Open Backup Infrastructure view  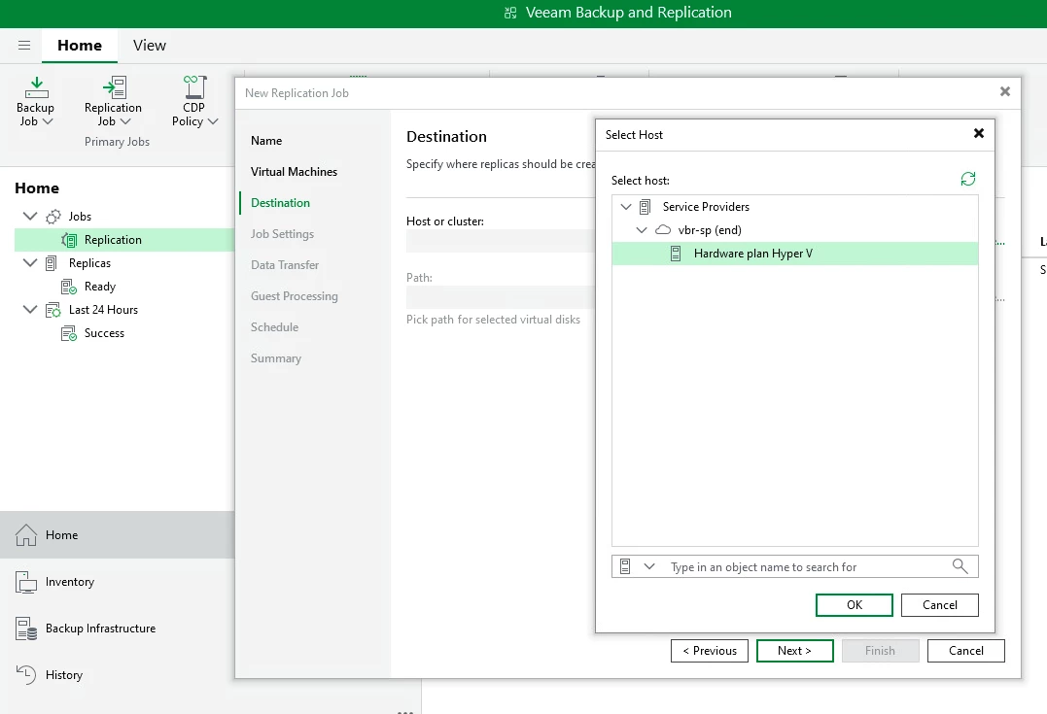click(100, 629)
